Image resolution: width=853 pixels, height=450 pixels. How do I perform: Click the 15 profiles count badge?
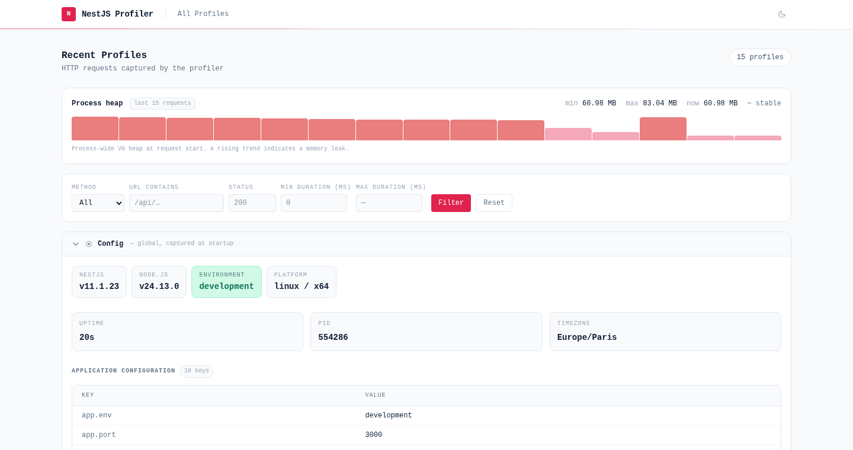point(760,57)
